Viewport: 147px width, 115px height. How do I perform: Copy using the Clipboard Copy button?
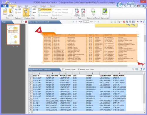[x=18, y=9]
